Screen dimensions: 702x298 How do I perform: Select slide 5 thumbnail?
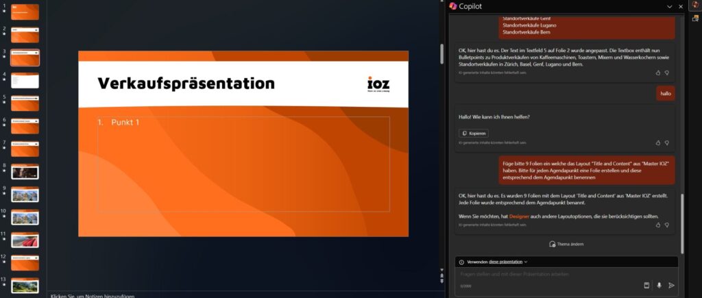[25, 103]
